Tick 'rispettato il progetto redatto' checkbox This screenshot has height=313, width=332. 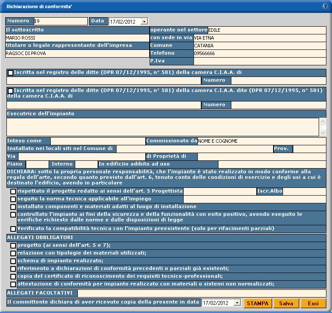click(13, 191)
